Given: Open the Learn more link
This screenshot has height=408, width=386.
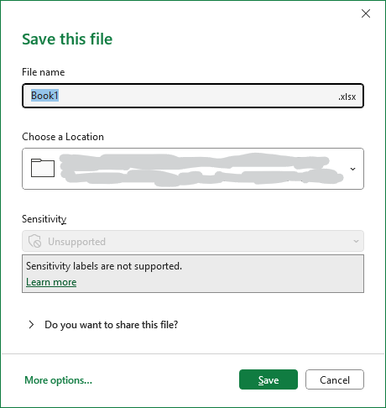Looking at the screenshot, I should 51,282.
